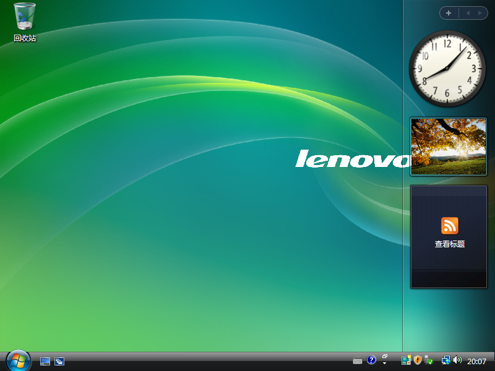Screen dimensions: 495x371
Task: Open the 回收站 Recycle Bin desktop icon
Action: pos(25,22)
